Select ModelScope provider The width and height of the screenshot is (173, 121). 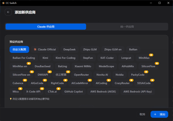[106, 66]
